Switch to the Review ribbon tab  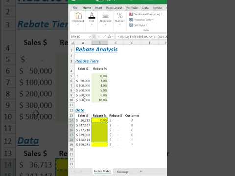coord(157,8)
